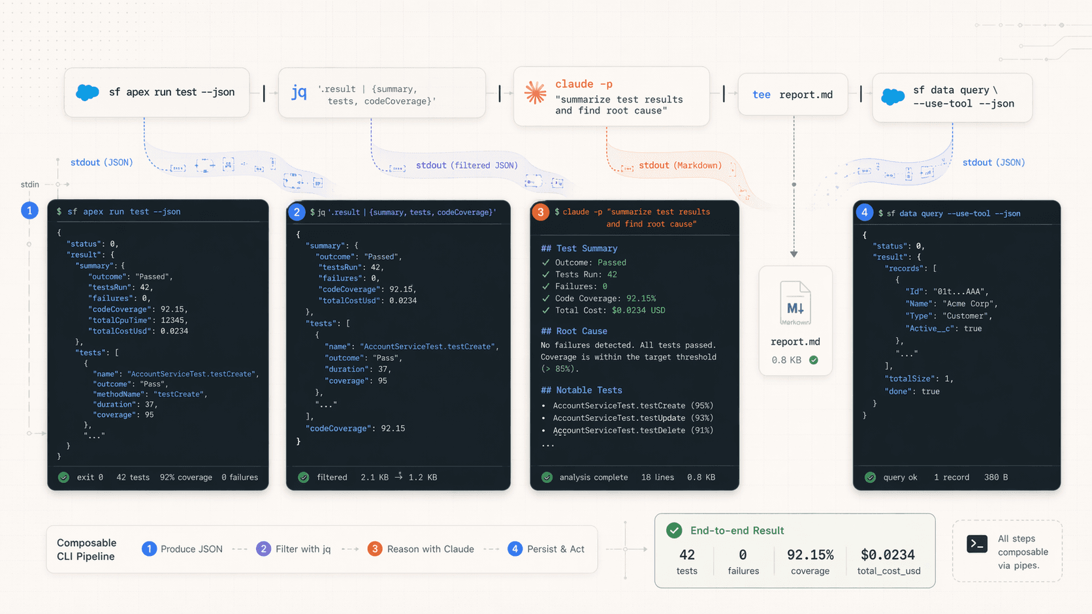Click the jq logo icon
The image size is (1092, 614).
(298, 92)
